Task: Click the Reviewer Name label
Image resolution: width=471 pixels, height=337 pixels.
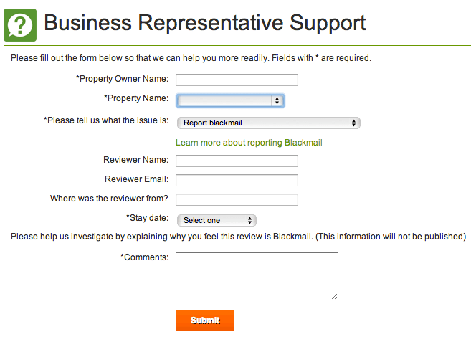Action: pos(136,160)
